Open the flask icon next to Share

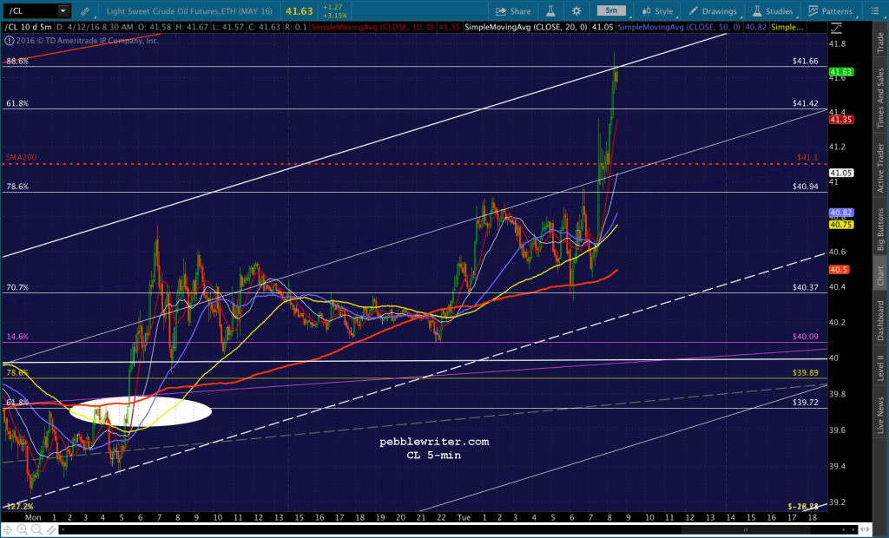click(551, 10)
